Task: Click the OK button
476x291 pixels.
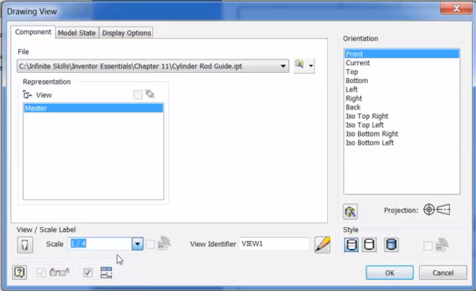Action: (389, 273)
